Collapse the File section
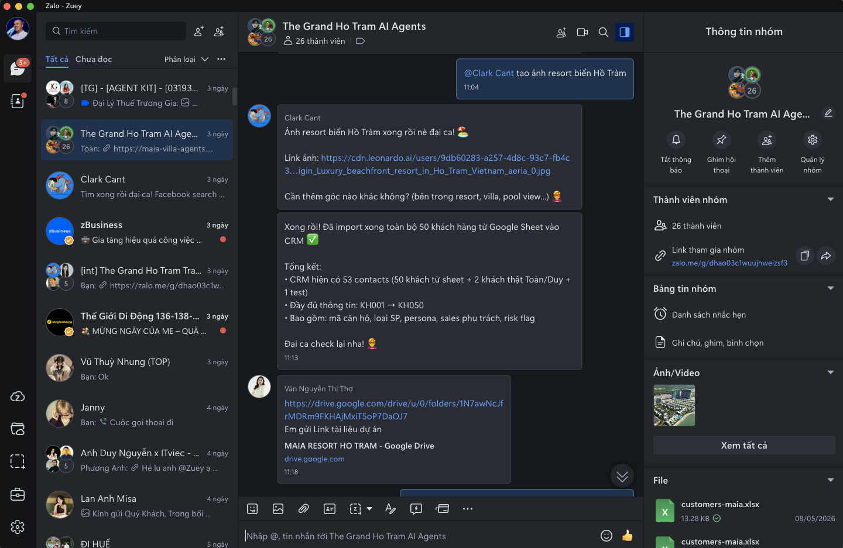Viewport: 843px width, 548px height. click(x=831, y=480)
